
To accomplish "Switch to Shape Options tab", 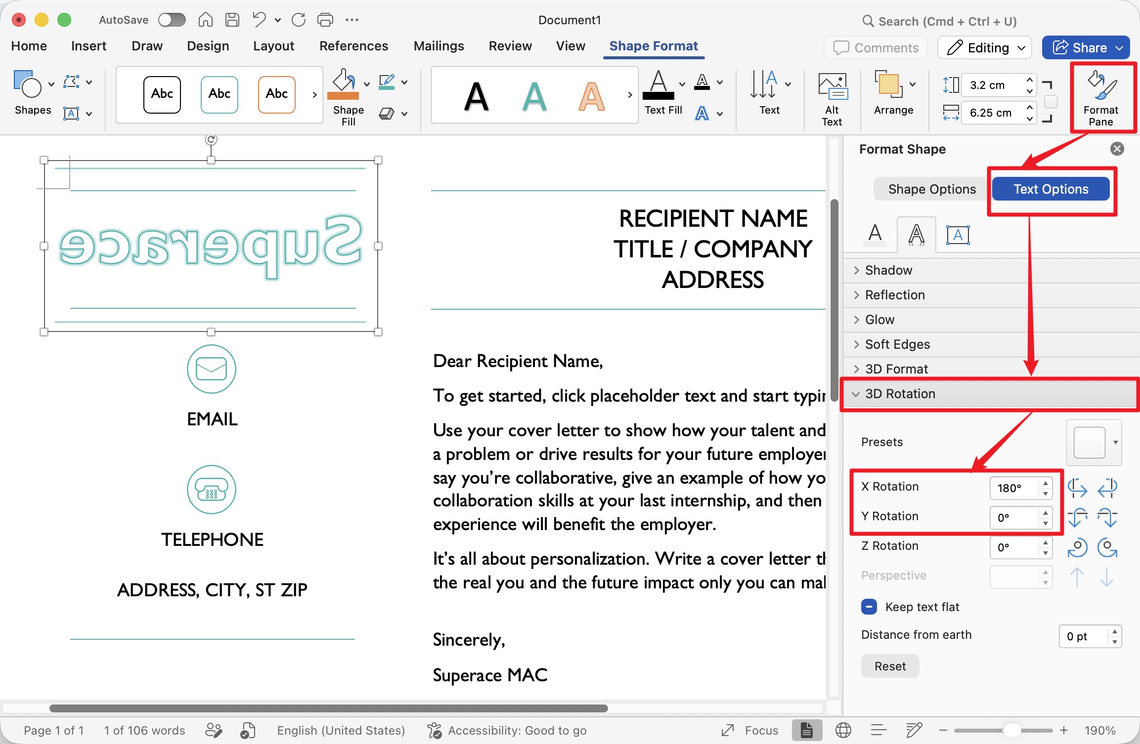I will click(x=932, y=189).
